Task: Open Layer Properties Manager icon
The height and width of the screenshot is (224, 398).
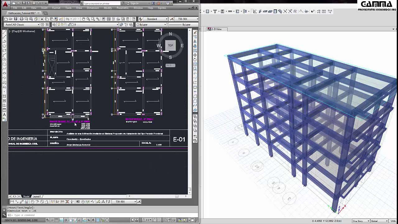Action: [54, 25]
